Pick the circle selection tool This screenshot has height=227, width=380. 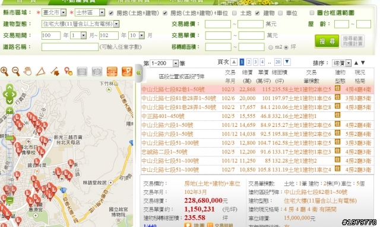click(97, 72)
